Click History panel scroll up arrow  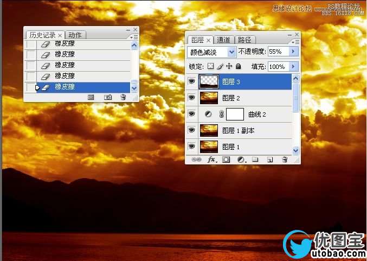pyautogui.click(x=134, y=45)
